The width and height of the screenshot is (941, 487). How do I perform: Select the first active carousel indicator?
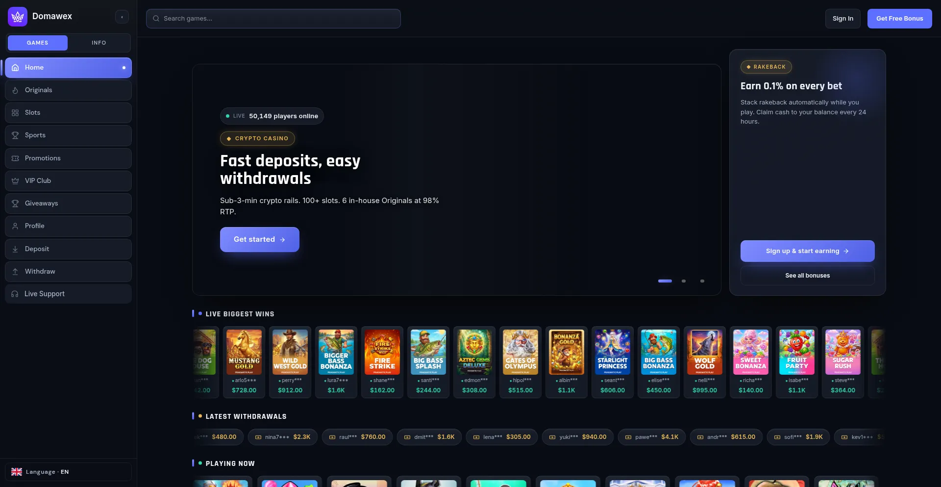[665, 281]
